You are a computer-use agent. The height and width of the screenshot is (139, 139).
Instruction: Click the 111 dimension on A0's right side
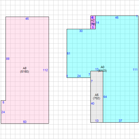point(135,69)
